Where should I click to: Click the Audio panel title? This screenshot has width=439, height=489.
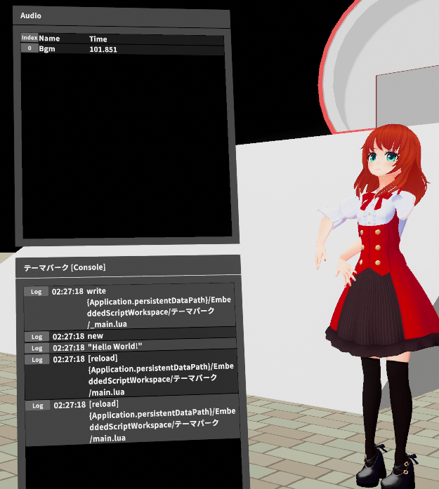(31, 15)
